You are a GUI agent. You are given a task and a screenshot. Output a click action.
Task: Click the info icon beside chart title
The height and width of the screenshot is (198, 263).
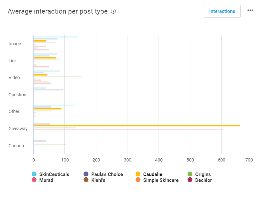click(113, 11)
